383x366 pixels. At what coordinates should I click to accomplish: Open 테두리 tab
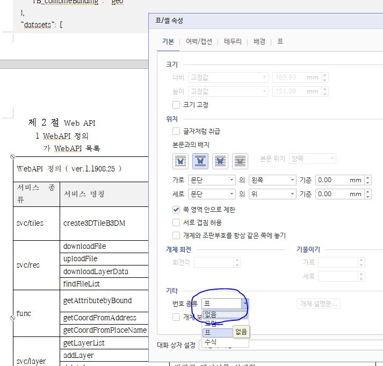[x=233, y=41]
